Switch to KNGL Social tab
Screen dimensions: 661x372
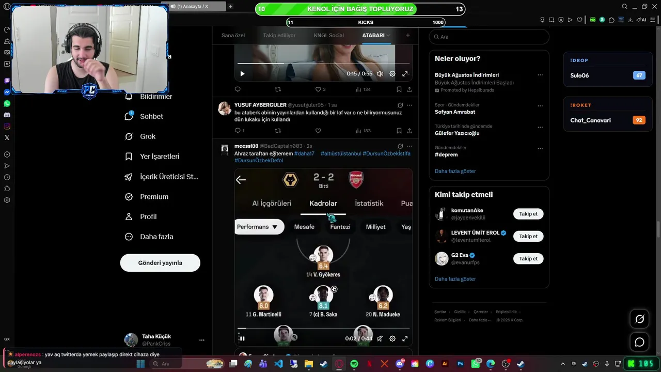[x=328, y=36]
